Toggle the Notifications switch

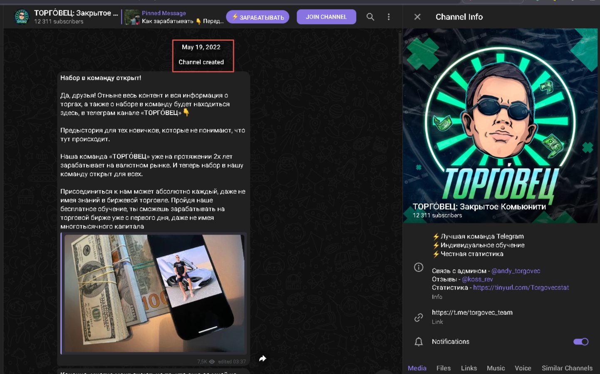[581, 342]
